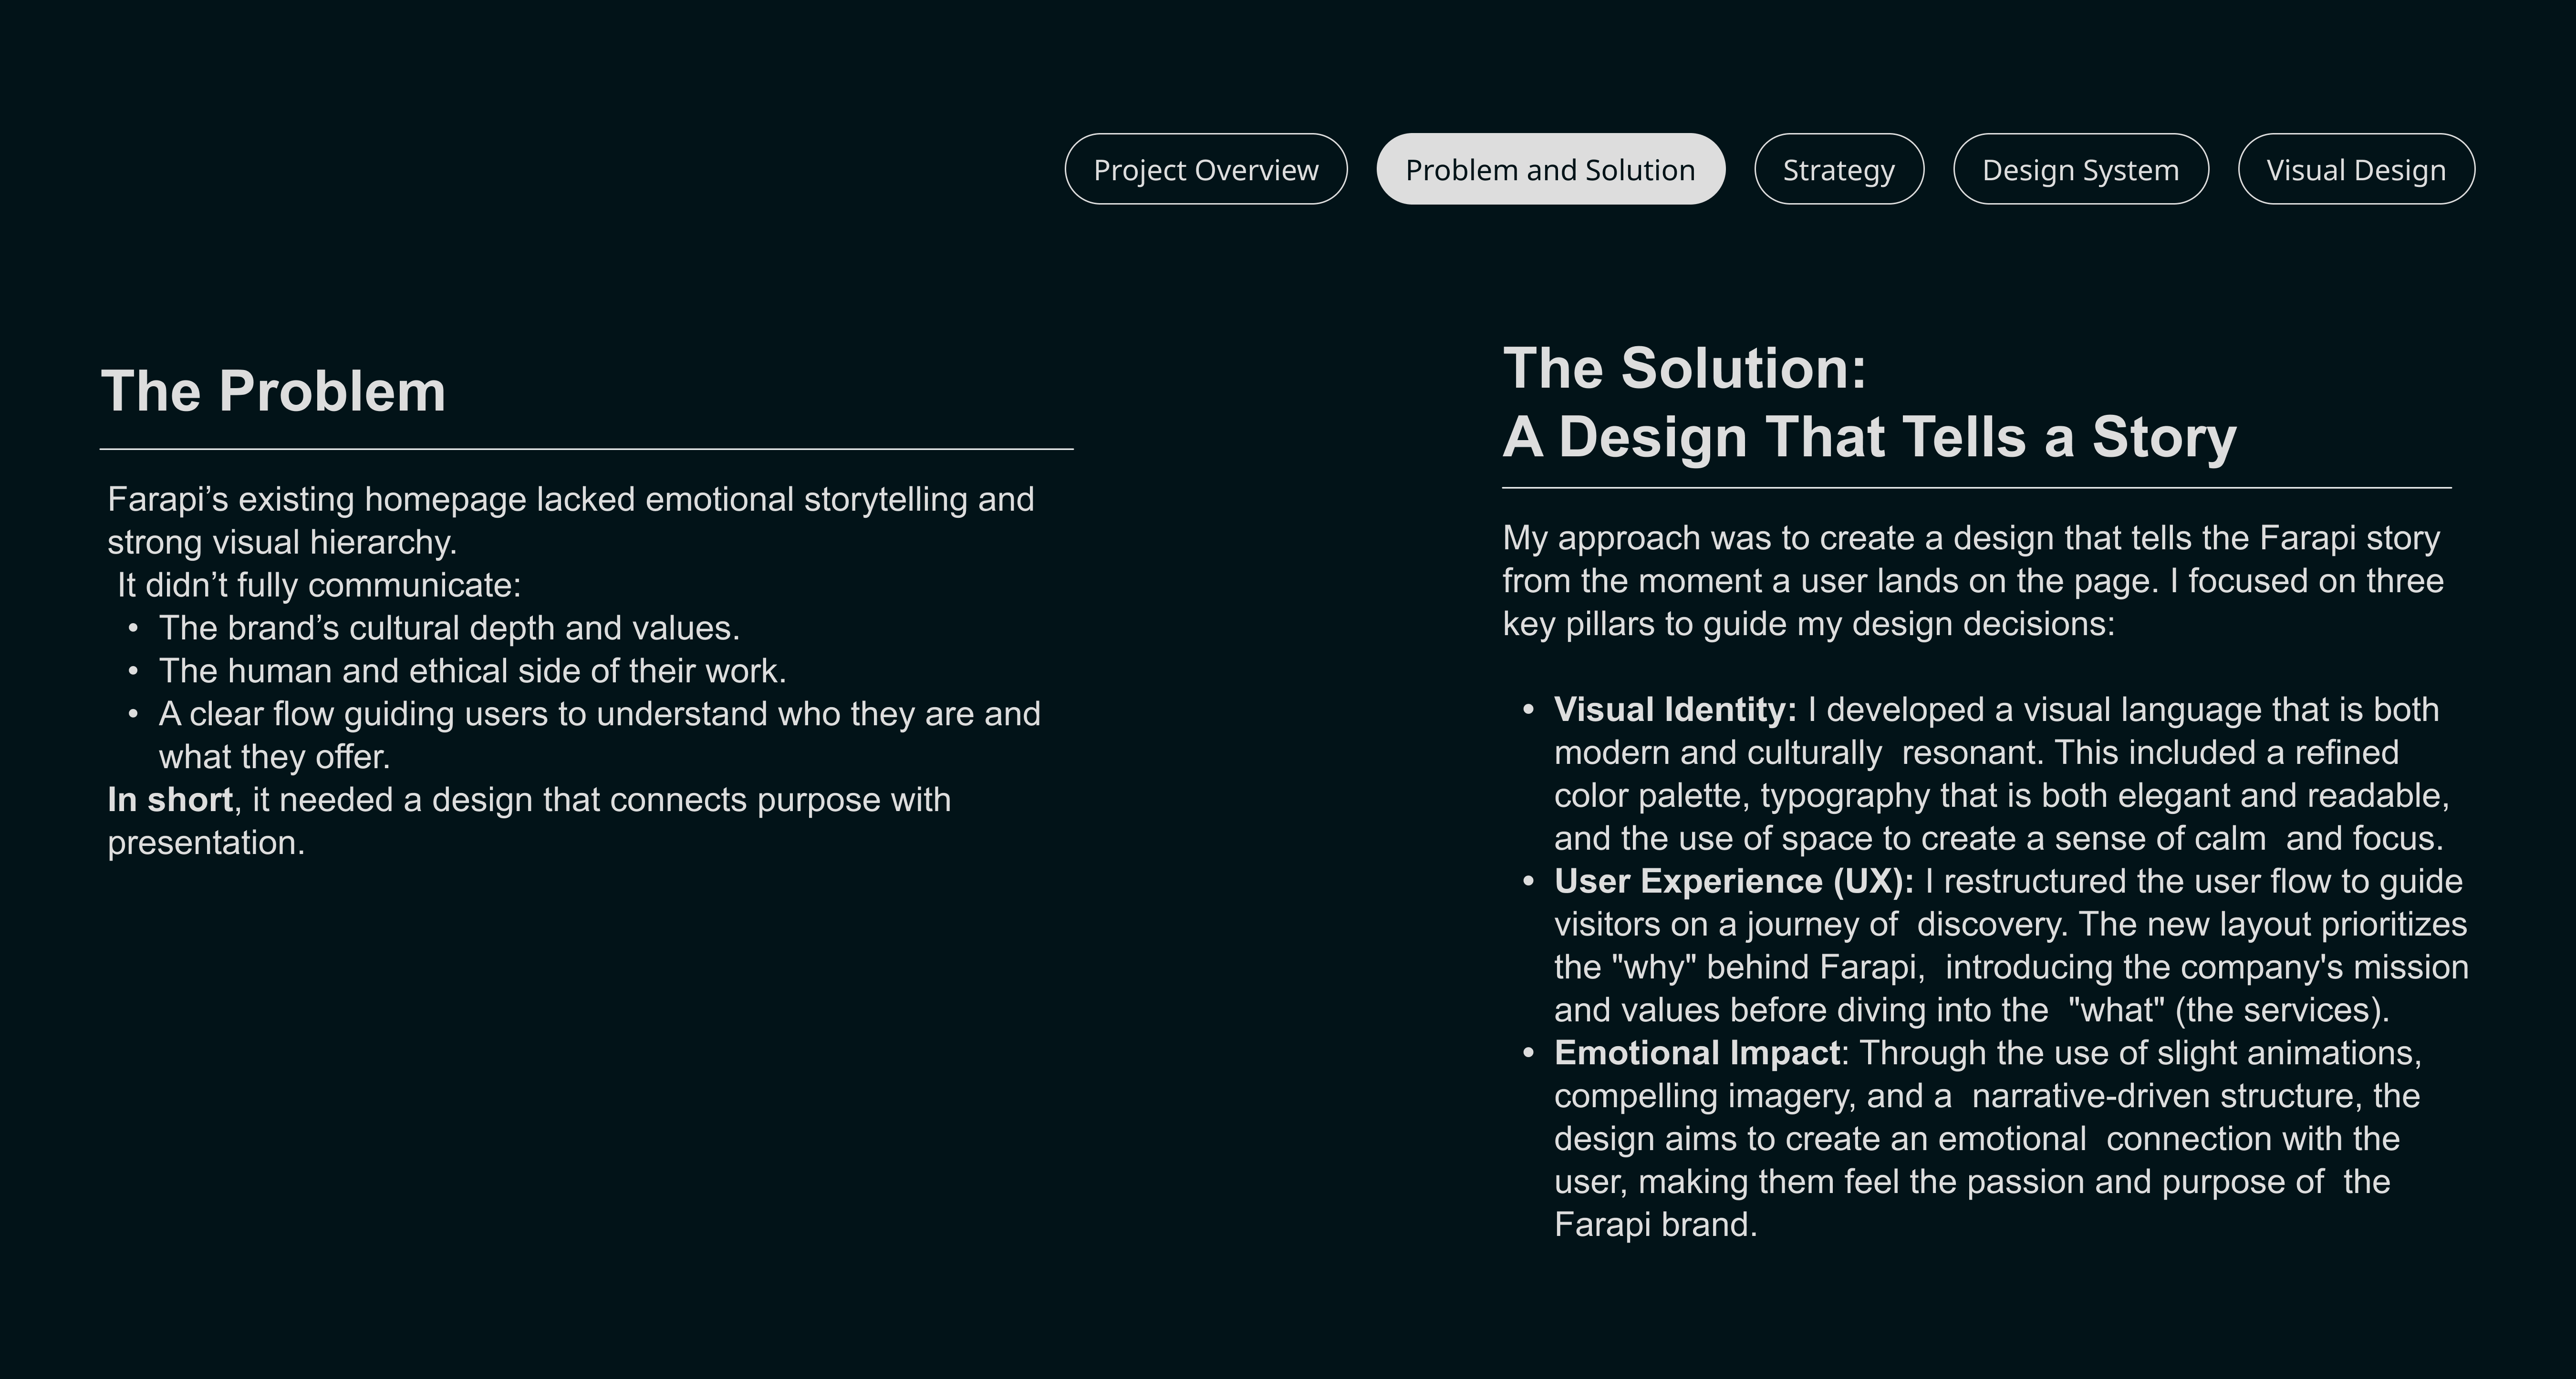
Task: Go to the Design System tab
Action: click(x=2080, y=170)
